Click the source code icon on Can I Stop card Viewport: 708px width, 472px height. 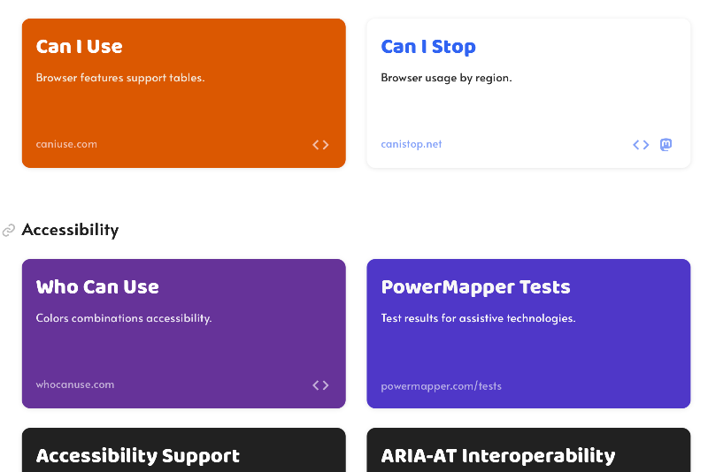641,145
